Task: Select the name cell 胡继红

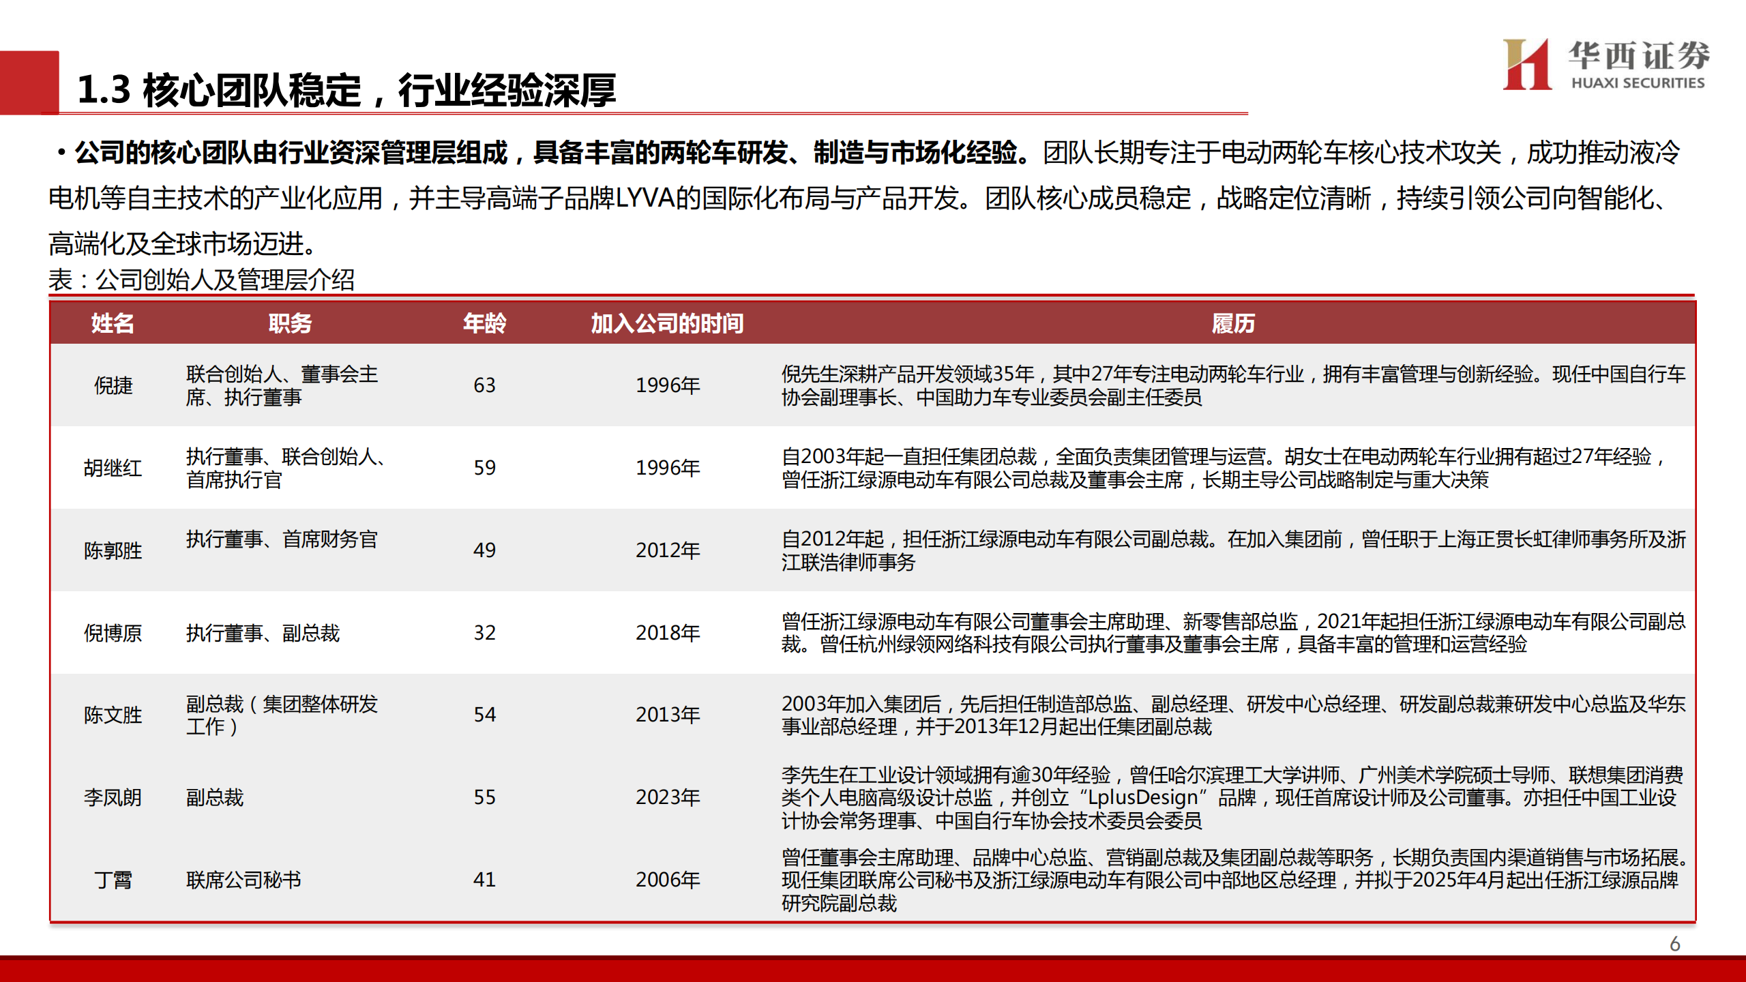Action: point(113,468)
